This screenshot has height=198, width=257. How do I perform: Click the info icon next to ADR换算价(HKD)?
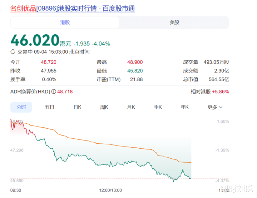pyautogui.click(x=54, y=91)
